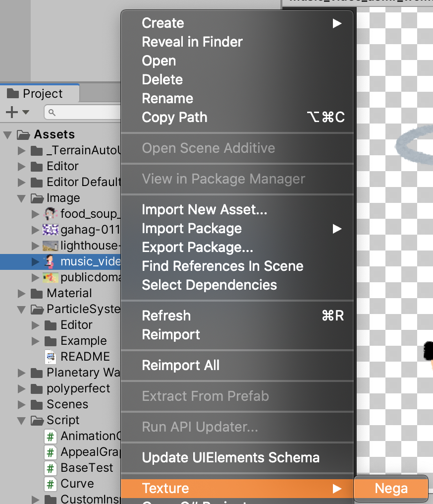Choose Reimport All menu item
Screen dimensions: 433x504
pos(237,366)
